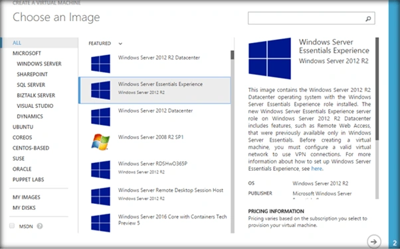Select the COREOS category

pyautogui.click(x=22, y=137)
